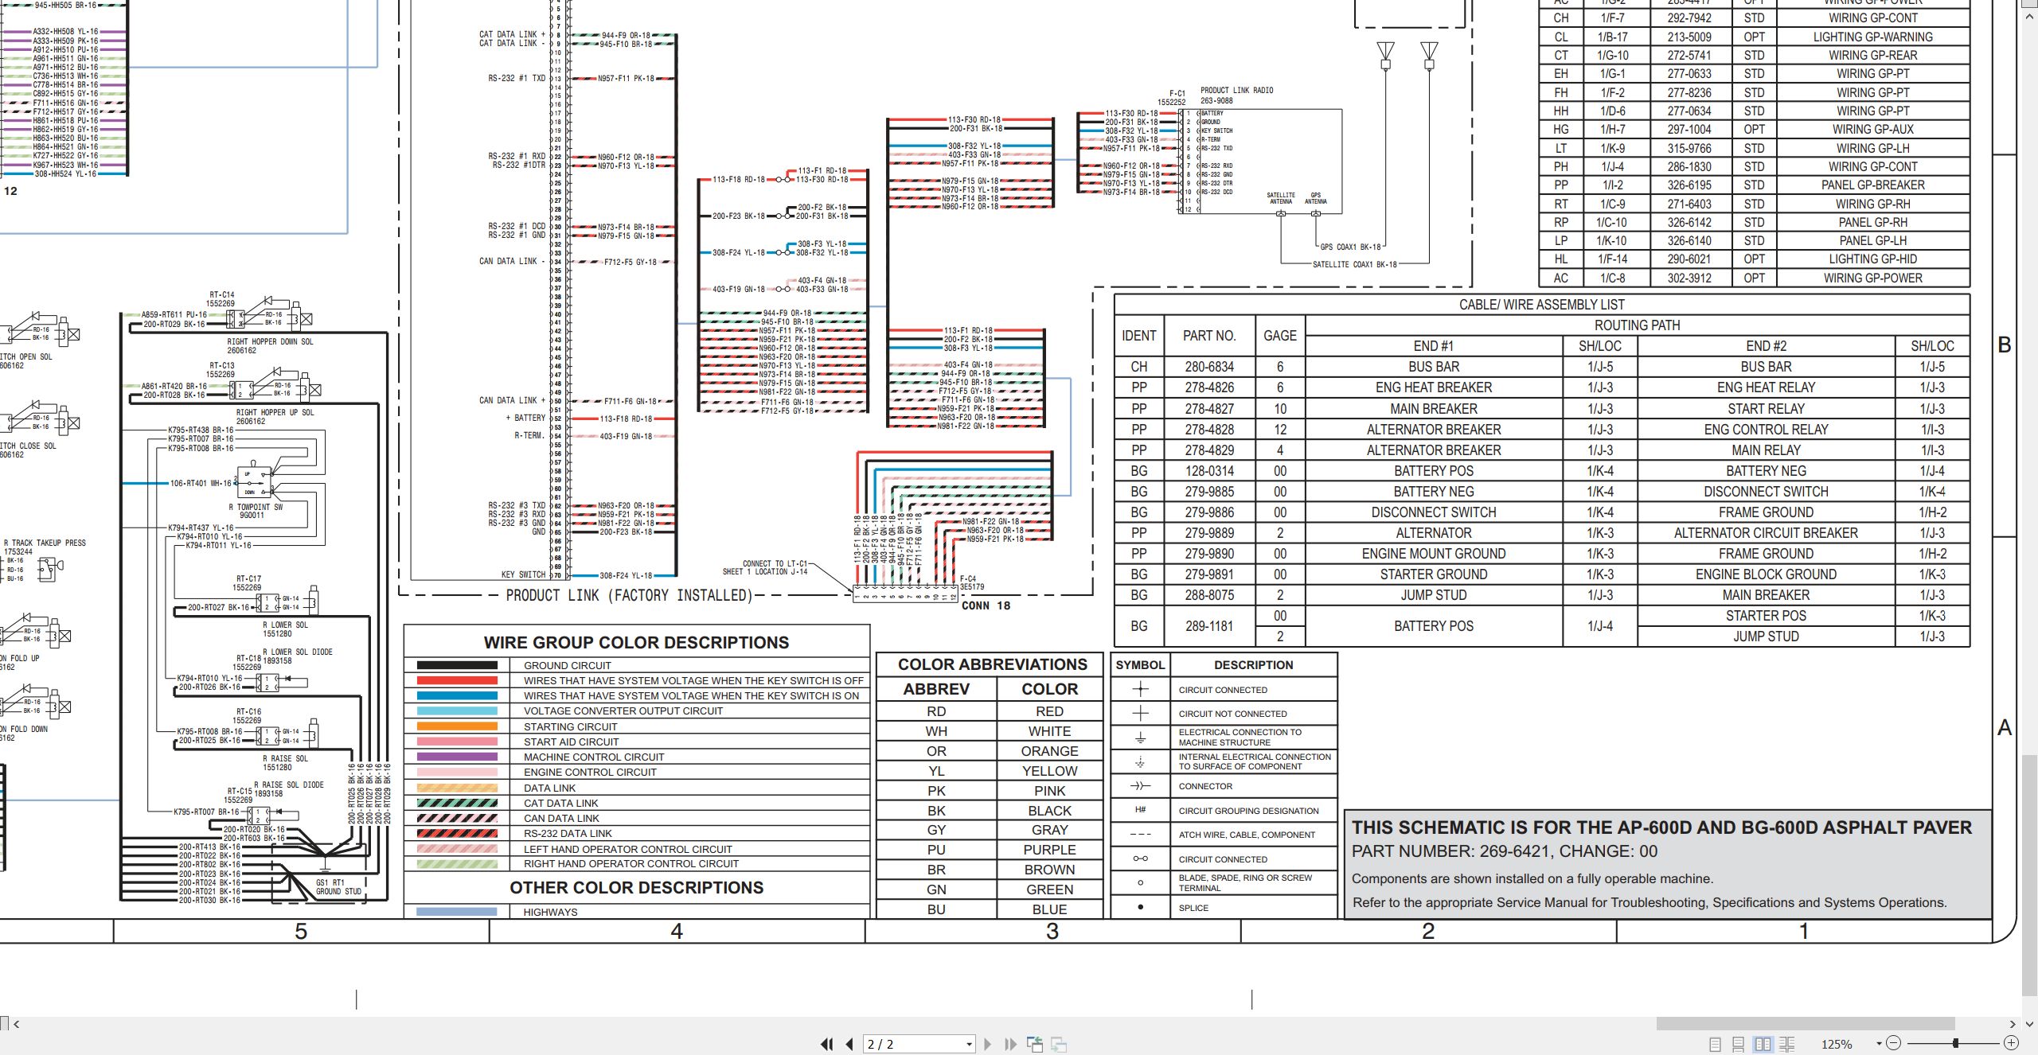Image resolution: width=2038 pixels, height=1055 pixels.
Task: Click 'R TOWPOINT SW' label
Action: pos(256,508)
